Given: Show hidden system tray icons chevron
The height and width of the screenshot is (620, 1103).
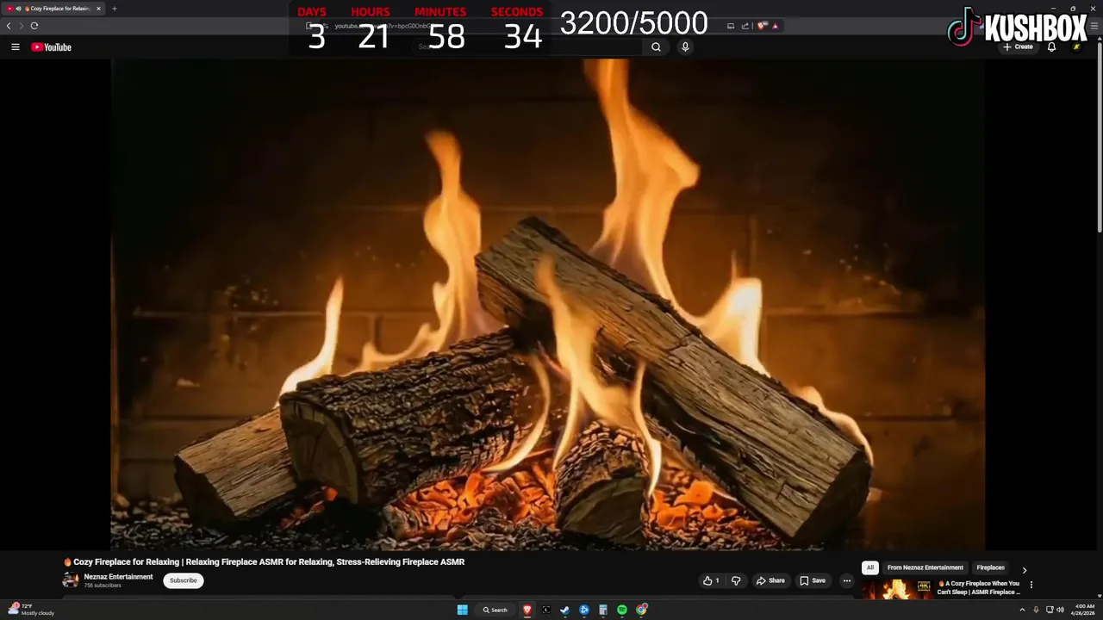Looking at the screenshot, I should pos(1022,610).
